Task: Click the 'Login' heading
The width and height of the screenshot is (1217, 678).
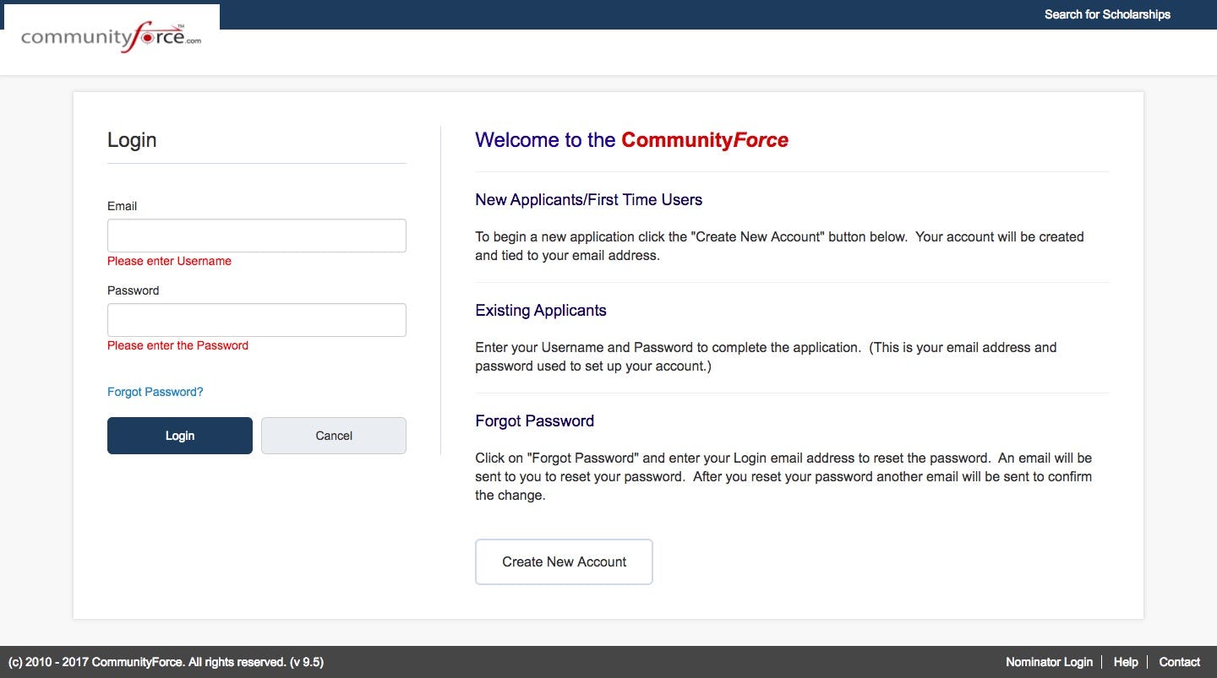Action: coord(132,140)
